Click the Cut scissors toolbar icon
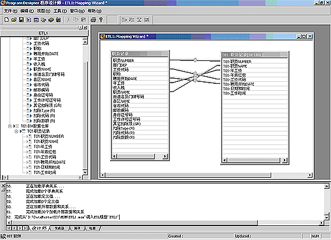This screenshot has height=240, width=331. (x=69, y=20)
